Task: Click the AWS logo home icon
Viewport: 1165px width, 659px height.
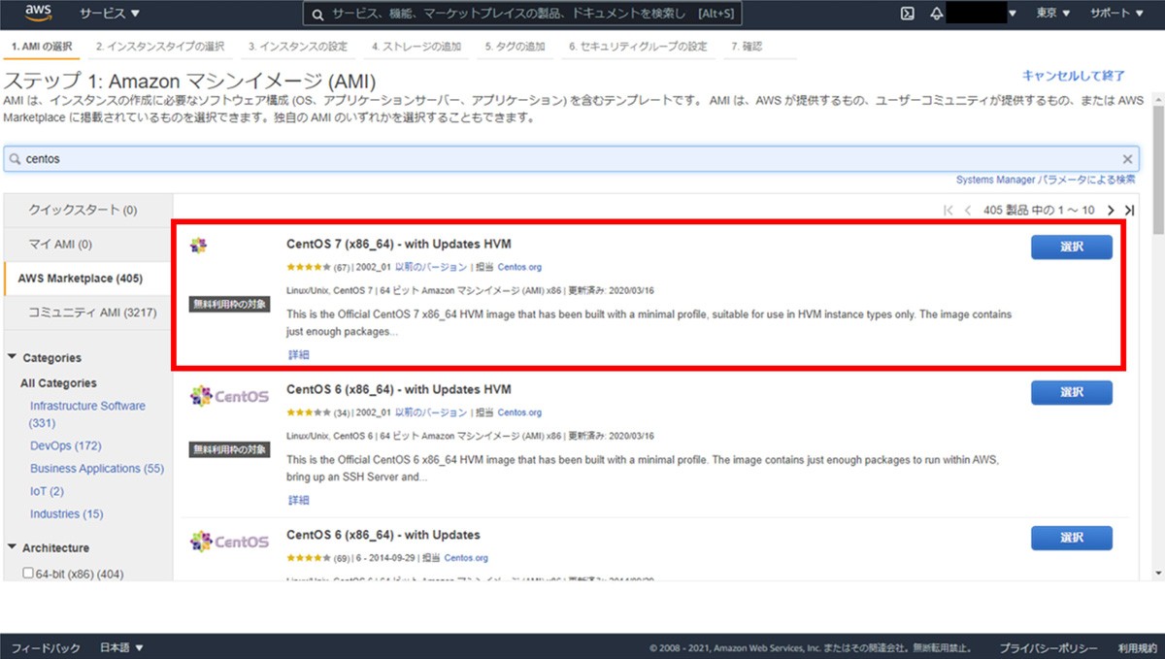Action: tap(38, 13)
